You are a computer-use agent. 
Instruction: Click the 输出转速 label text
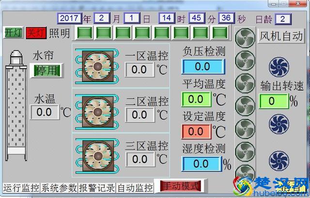coord(282,86)
